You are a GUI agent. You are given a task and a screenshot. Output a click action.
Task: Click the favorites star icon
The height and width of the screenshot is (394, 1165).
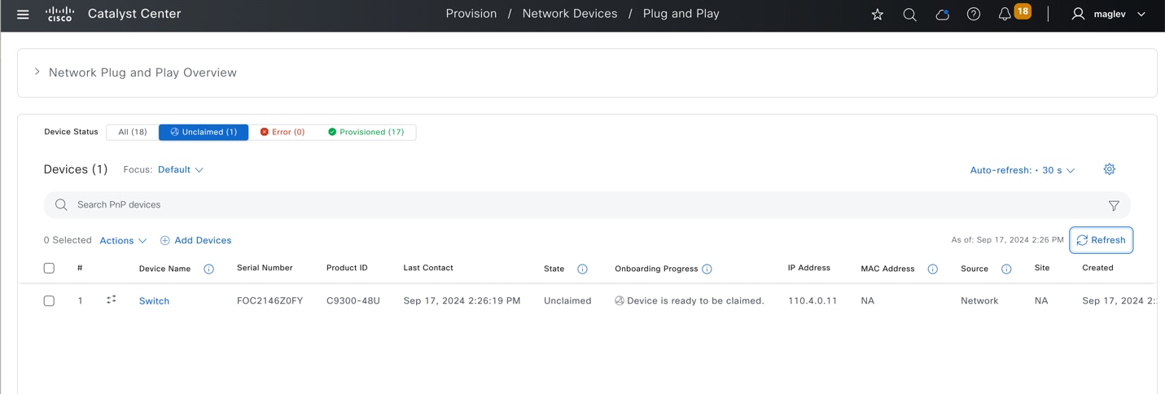click(x=878, y=15)
